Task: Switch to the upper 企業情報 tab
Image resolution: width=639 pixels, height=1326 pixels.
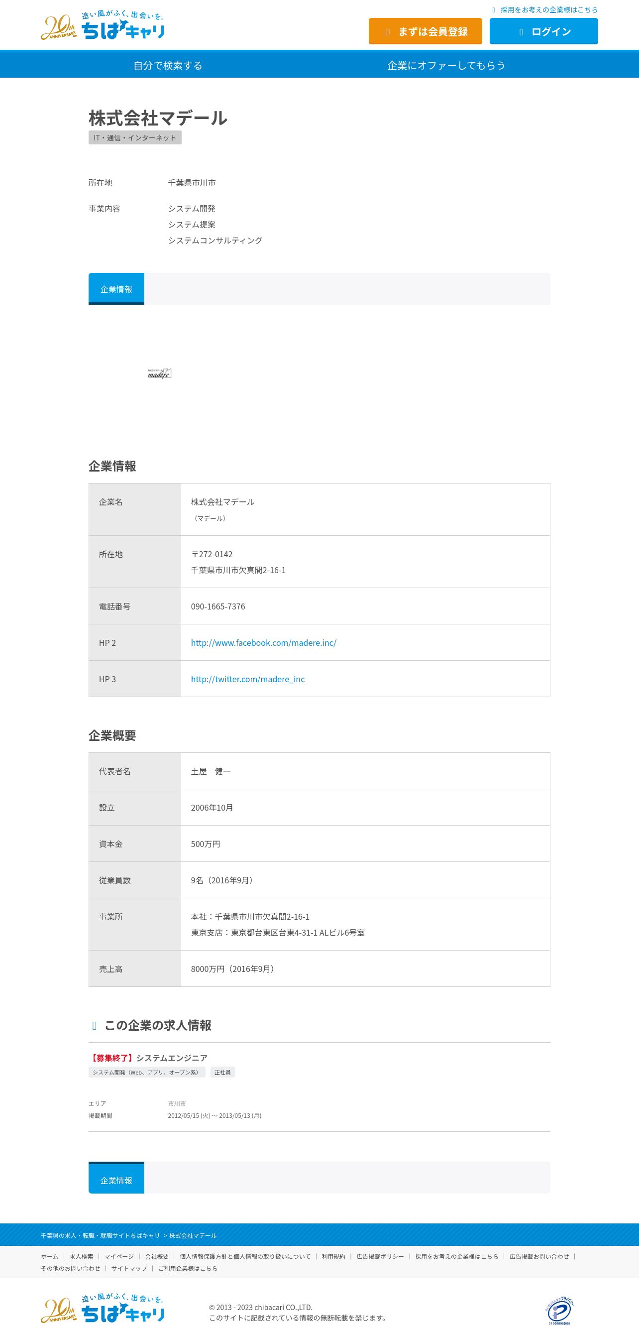Action: pyautogui.click(x=116, y=289)
